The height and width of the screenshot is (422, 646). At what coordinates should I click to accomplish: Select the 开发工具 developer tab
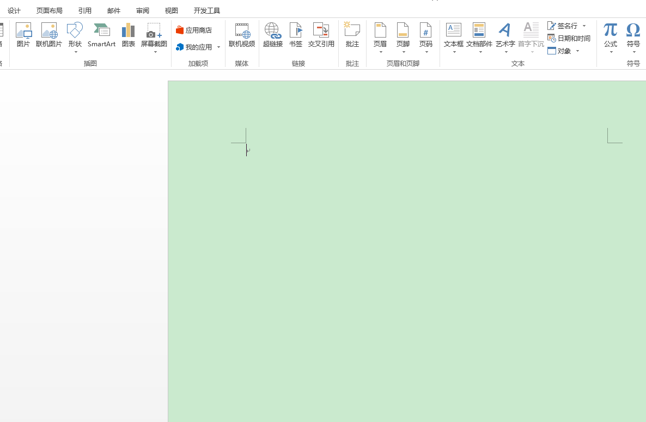(206, 10)
